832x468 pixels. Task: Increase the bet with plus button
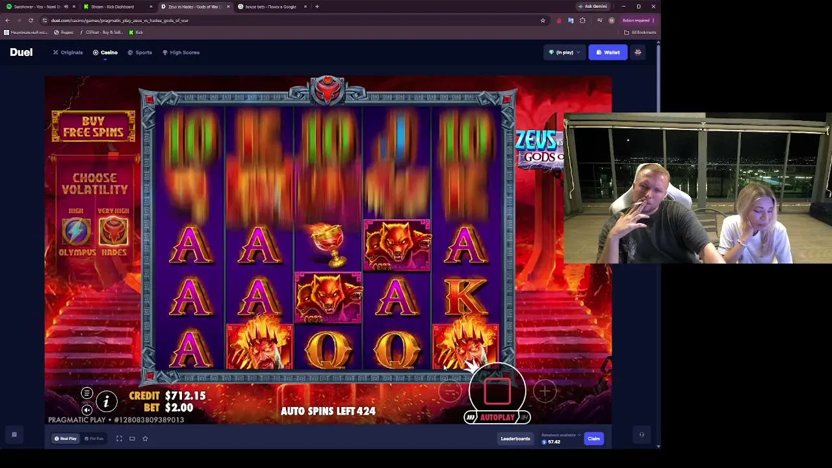[x=545, y=391]
